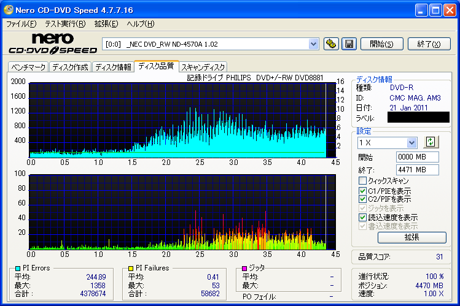
Task: Click the PI Failures average 0.41
Action: 213,277
